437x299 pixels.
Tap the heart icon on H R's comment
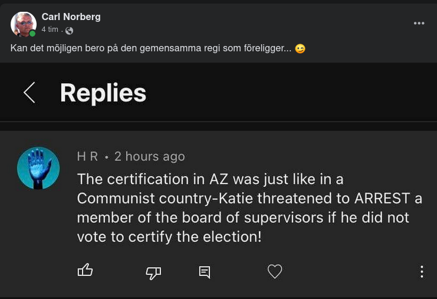point(275,271)
